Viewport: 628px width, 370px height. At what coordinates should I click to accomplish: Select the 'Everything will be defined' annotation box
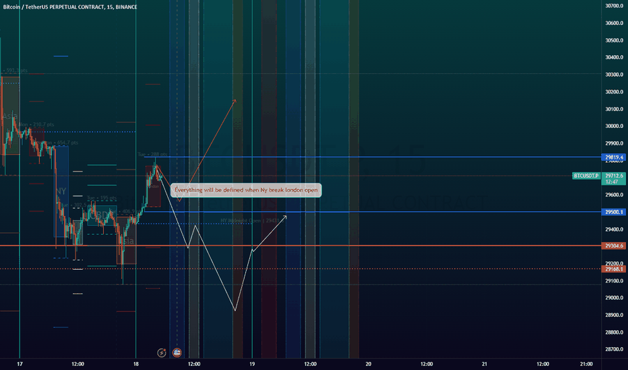(246, 190)
